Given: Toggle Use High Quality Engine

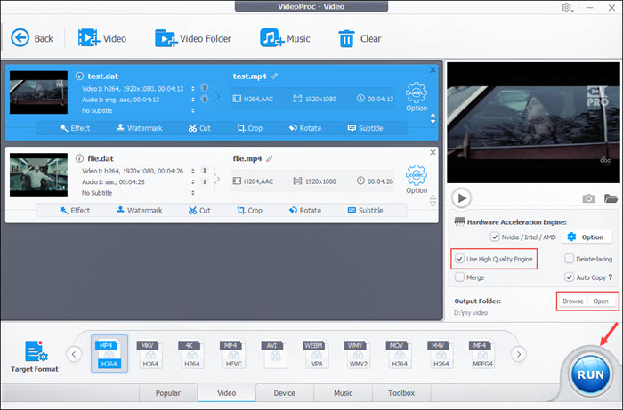Looking at the screenshot, I should click(x=460, y=259).
